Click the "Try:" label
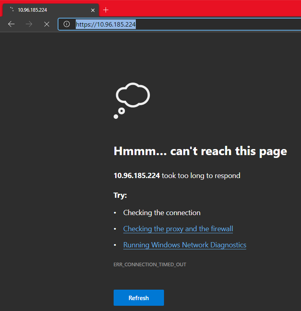Screen dimensions: 301x311 click(x=120, y=195)
